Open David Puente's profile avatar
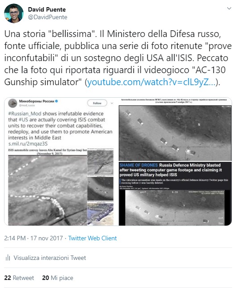 pyautogui.click(x=13, y=13)
